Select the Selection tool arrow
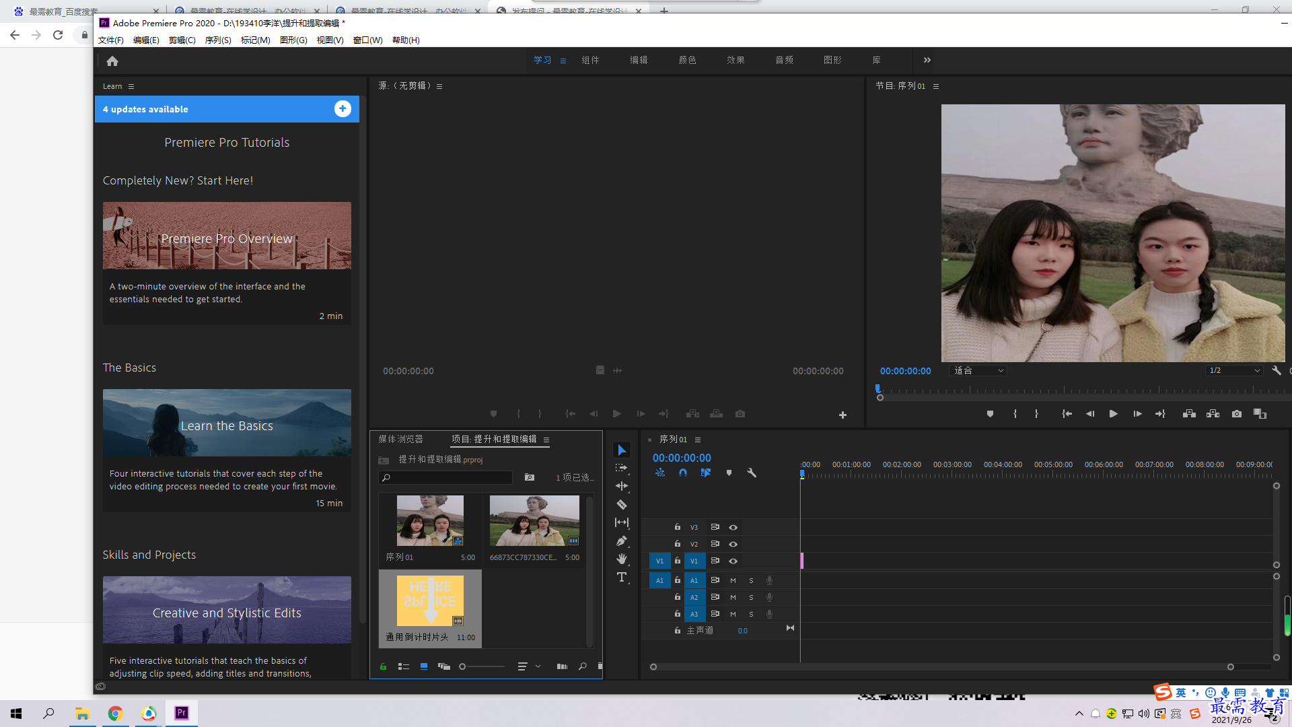The width and height of the screenshot is (1292, 727). coord(622,450)
